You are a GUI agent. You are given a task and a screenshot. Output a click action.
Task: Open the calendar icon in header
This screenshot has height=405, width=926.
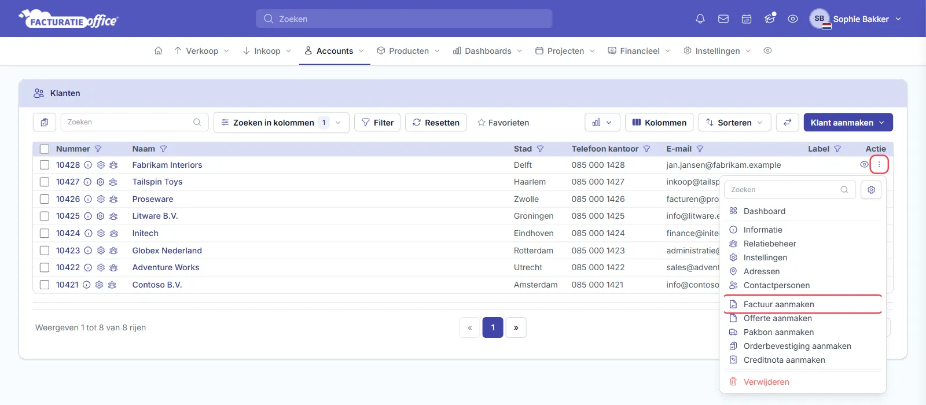click(x=747, y=19)
